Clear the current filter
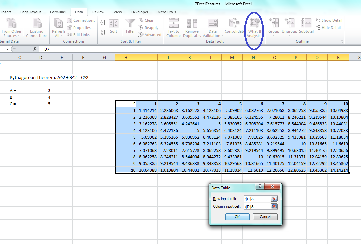361x244 pixels. (146, 20)
